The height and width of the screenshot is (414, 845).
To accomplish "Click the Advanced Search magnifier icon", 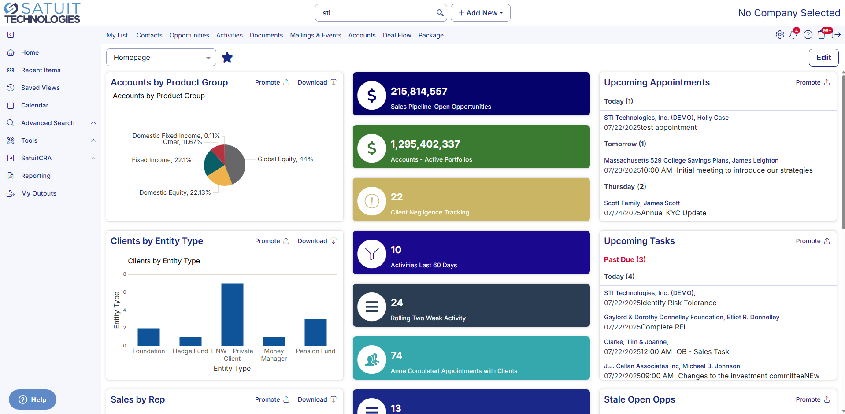I will pyautogui.click(x=11, y=123).
